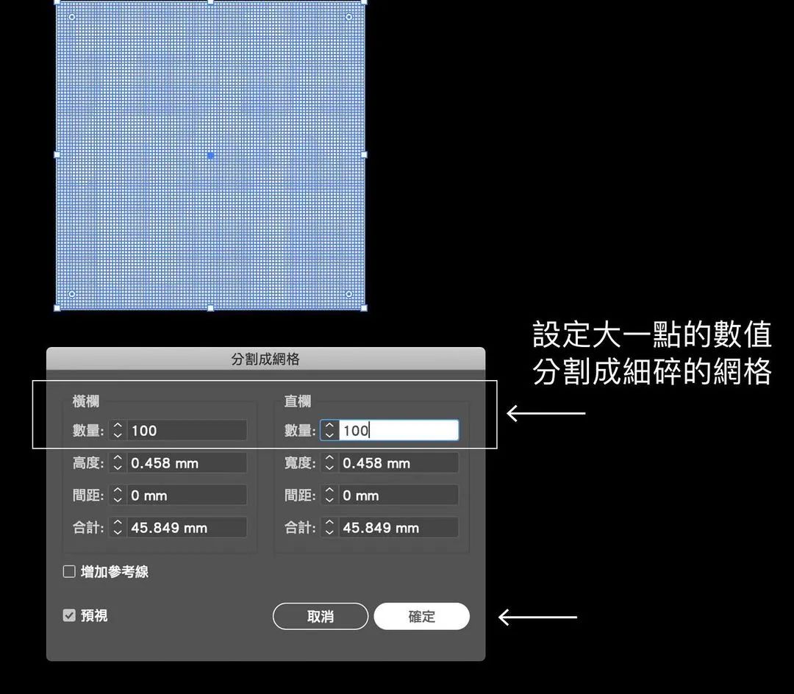Click the 橫欄 間距 field showing 0 mm
Image resolution: width=794 pixels, height=694 pixels.
point(186,496)
